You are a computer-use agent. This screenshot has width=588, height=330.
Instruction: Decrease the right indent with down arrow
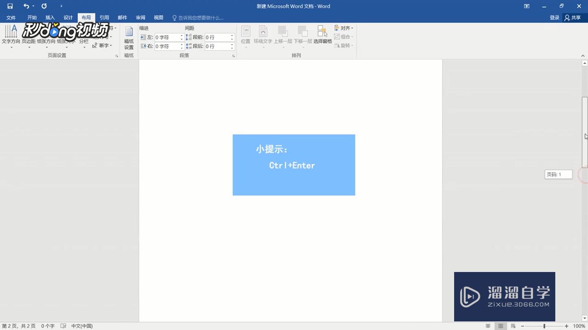click(182, 48)
